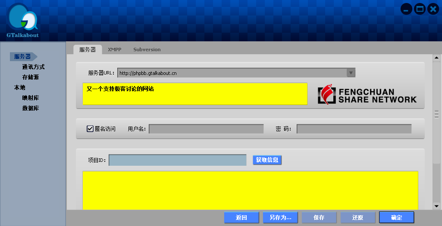The height and width of the screenshot is (226, 442).
Task: Click the vertical scrollbar thumb grip
Action: (436, 114)
